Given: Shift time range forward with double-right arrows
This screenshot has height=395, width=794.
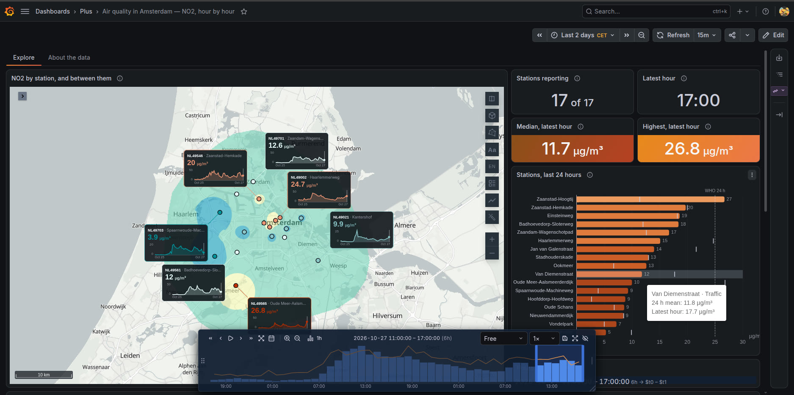Looking at the screenshot, I should tap(627, 35).
